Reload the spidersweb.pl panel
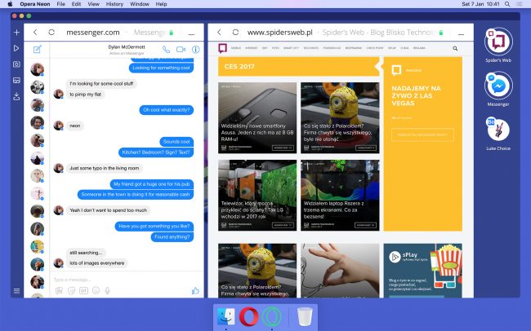531x331 pixels. coord(235,32)
